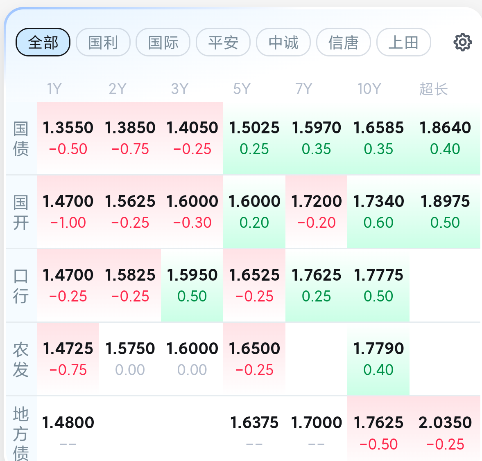Click the 农发 row label
Viewport: 482px width, 461px height.
(21, 359)
